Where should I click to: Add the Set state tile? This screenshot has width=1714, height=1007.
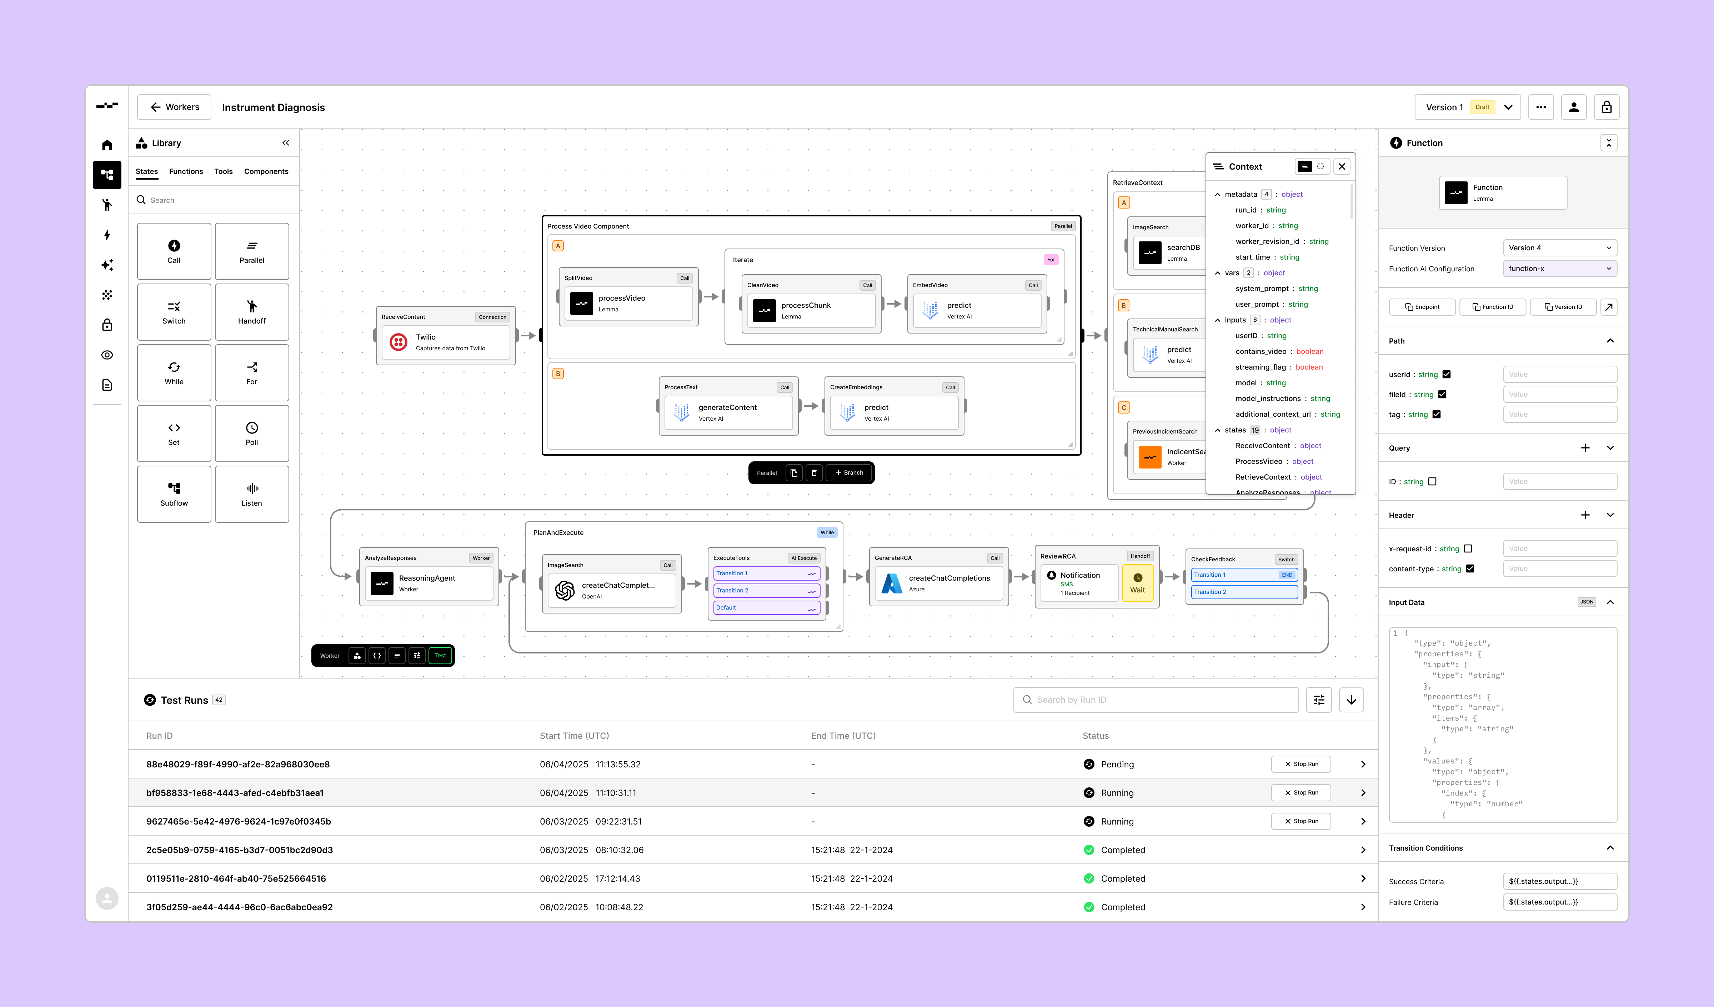(174, 434)
